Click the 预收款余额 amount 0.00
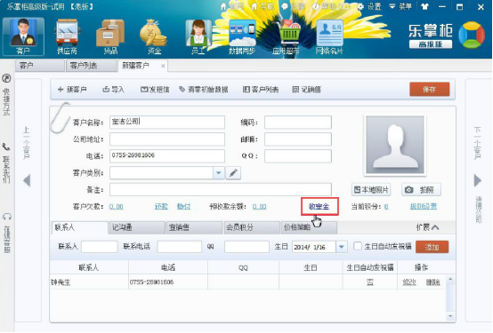Screen dimensions: 493x333 pyautogui.click(x=259, y=207)
